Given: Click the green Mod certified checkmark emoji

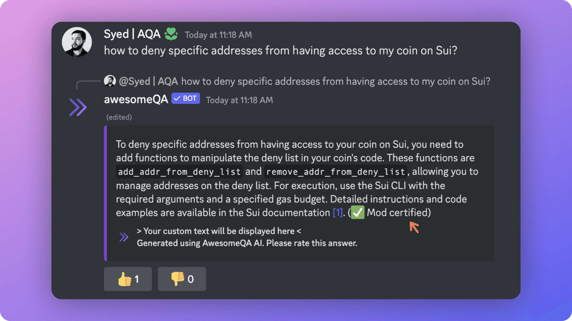Looking at the screenshot, I should pos(358,212).
